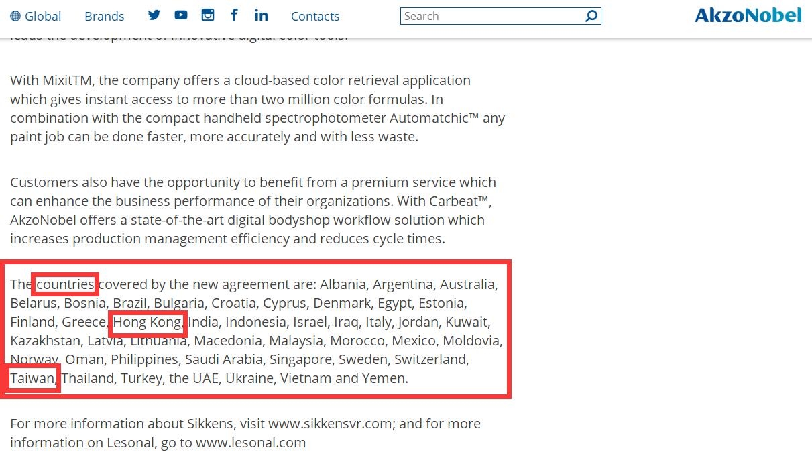The height and width of the screenshot is (464, 812).
Task: Open the Brands menu item
Action: [x=105, y=17]
